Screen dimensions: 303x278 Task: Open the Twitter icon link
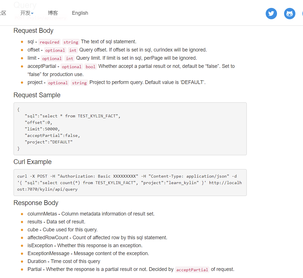click(x=271, y=14)
